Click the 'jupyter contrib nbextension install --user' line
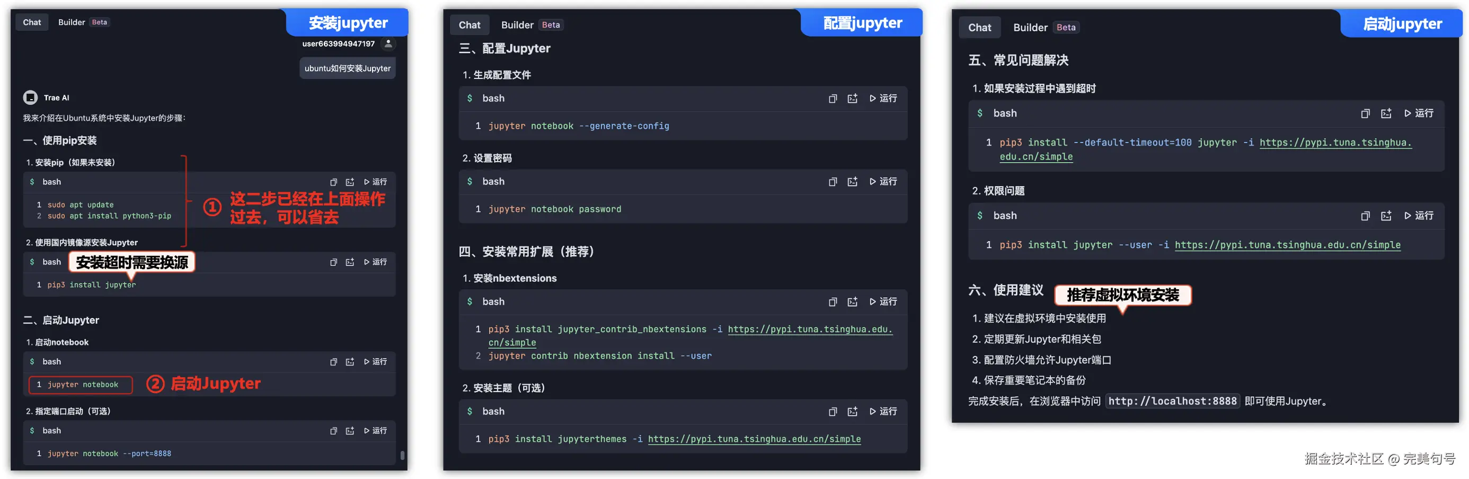This screenshot has width=1469, height=479. 600,356
